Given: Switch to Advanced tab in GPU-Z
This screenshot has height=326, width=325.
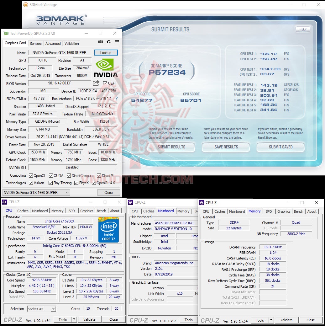Looking at the screenshot, I should pos(53,43).
